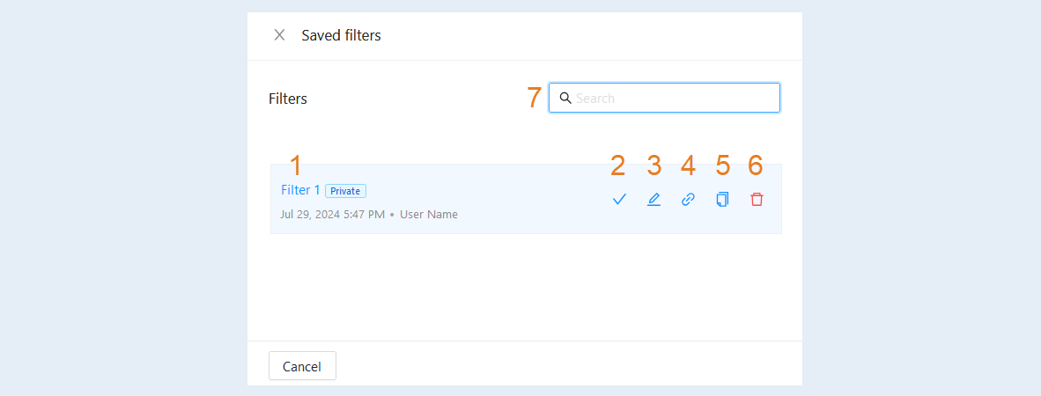
Task: Delete Filter 1 with the red trash icon
Action: pos(757,199)
